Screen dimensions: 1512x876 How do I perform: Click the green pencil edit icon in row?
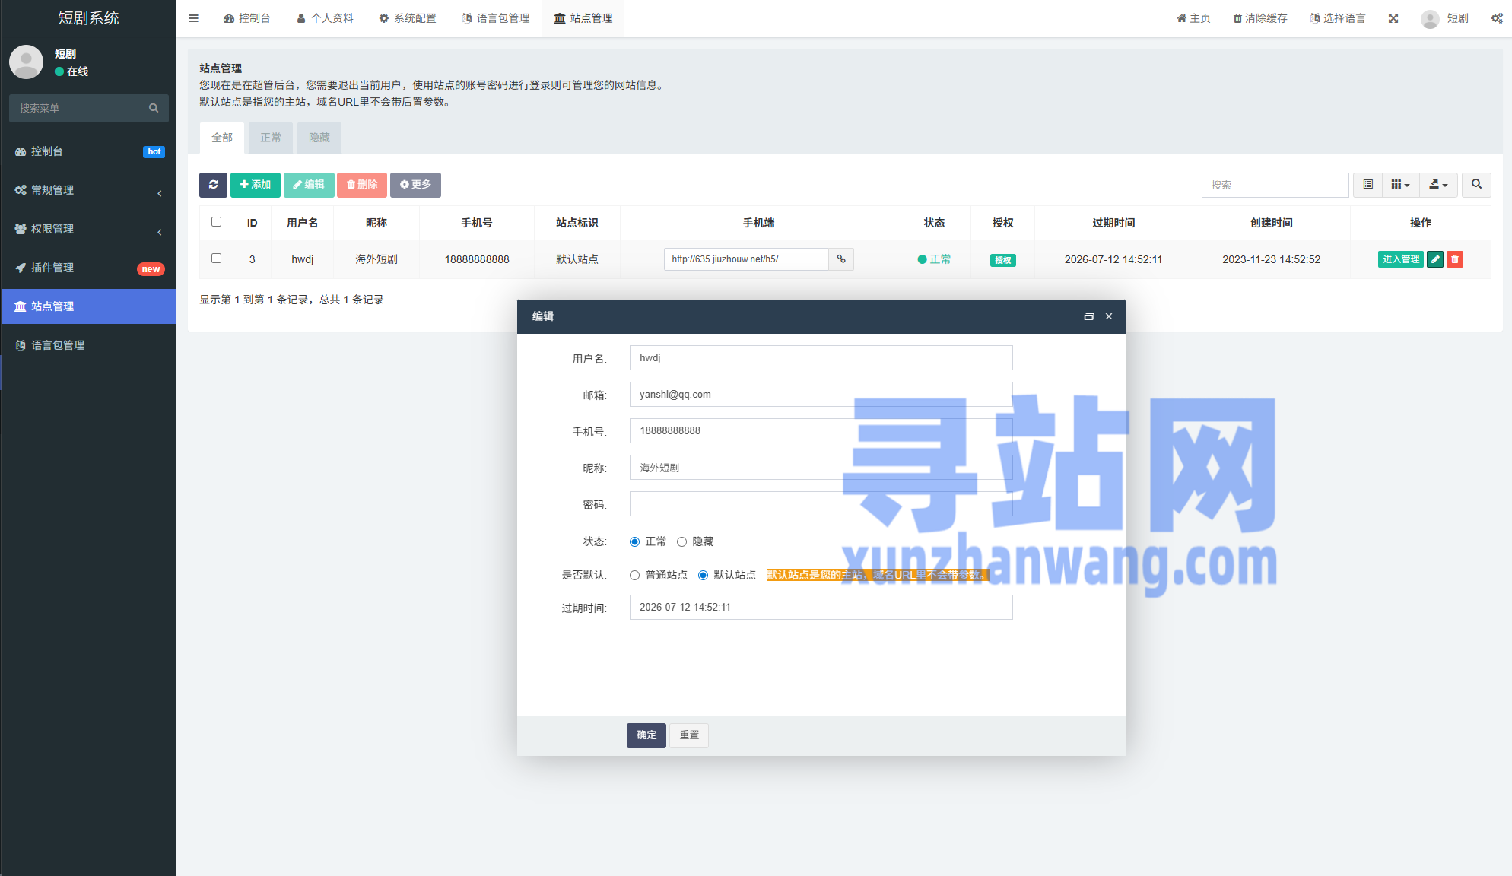(x=1435, y=259)
